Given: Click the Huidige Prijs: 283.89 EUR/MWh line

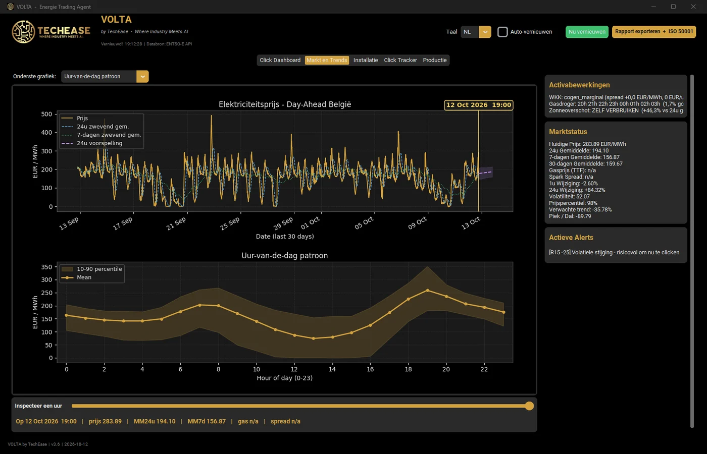Looking at the screenshot, I should pyautogui.click(x=587, y=144).
